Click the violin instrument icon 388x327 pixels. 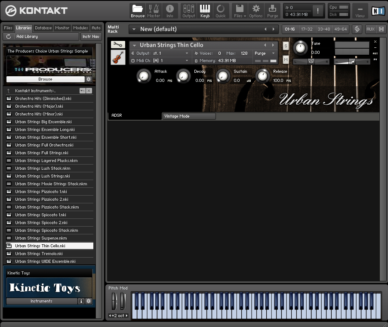pyautogui.click(x=118, y=57)
